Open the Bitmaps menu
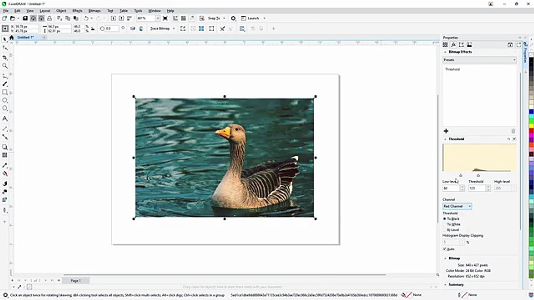This screenshot has width=534, height=300. (95, 11)
